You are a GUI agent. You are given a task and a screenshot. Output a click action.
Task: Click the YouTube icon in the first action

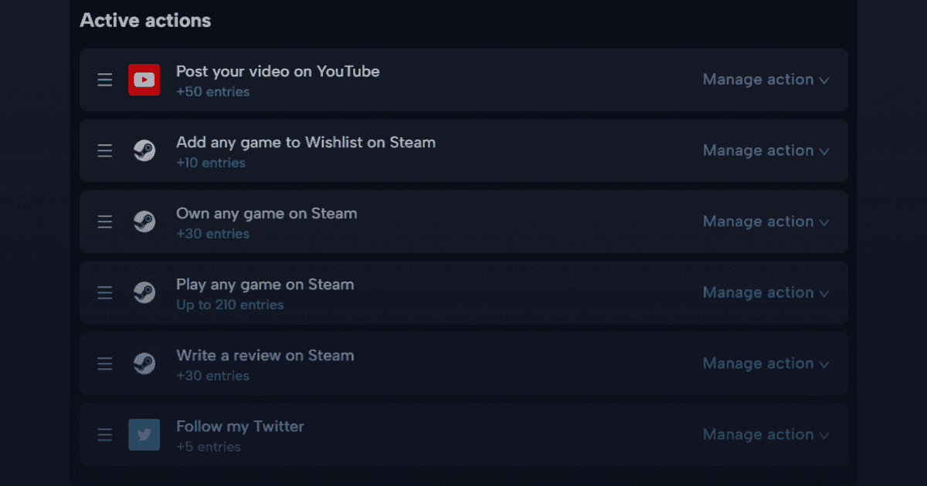[144, 79]
